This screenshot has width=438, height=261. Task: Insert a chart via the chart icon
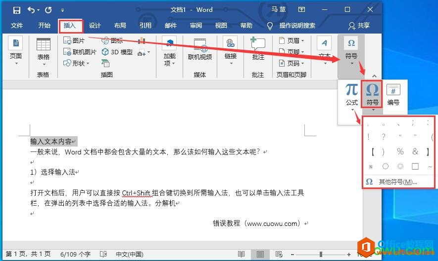click(x=142, y=40)
